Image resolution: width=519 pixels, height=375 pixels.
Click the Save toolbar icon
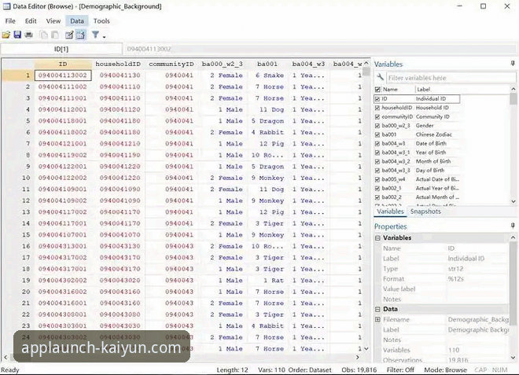click(17, 35)
